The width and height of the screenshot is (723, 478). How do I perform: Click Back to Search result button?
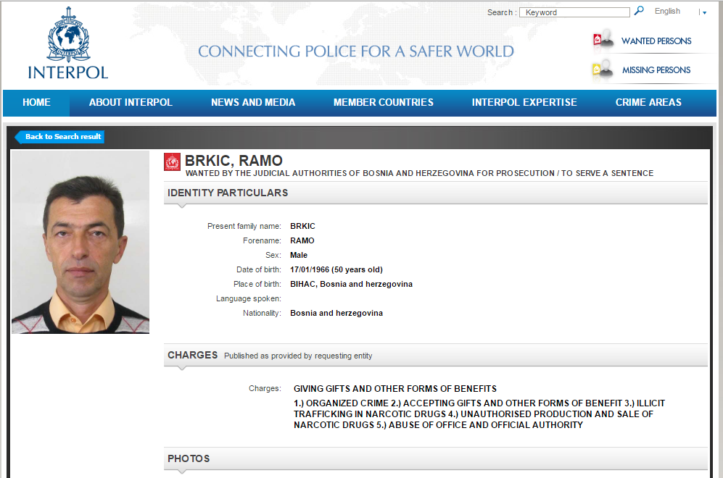tap(61, 137)
